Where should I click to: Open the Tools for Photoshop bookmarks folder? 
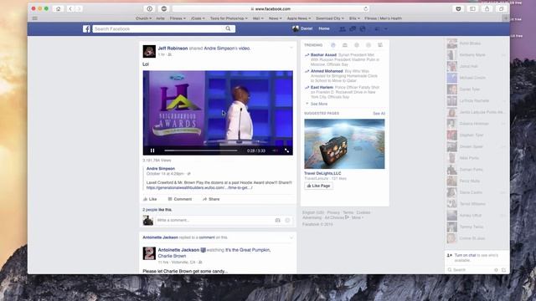(x=229, y=18)
